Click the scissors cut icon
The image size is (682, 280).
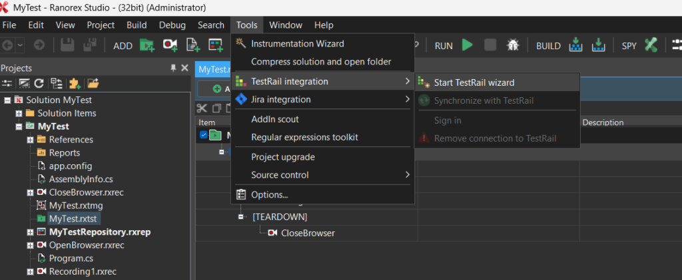click(x=202, y=108)
